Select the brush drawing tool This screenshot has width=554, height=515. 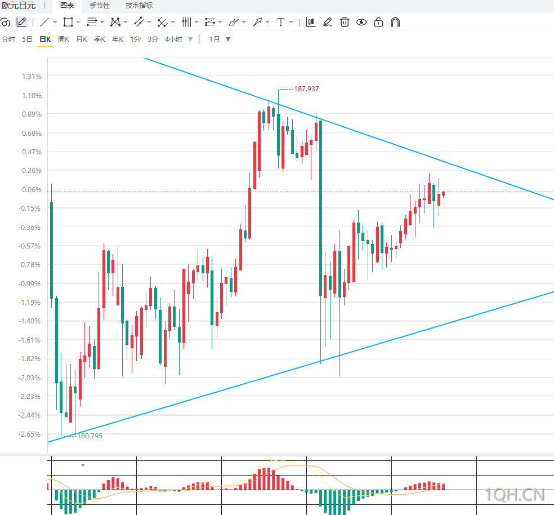(x=234, y=23)
